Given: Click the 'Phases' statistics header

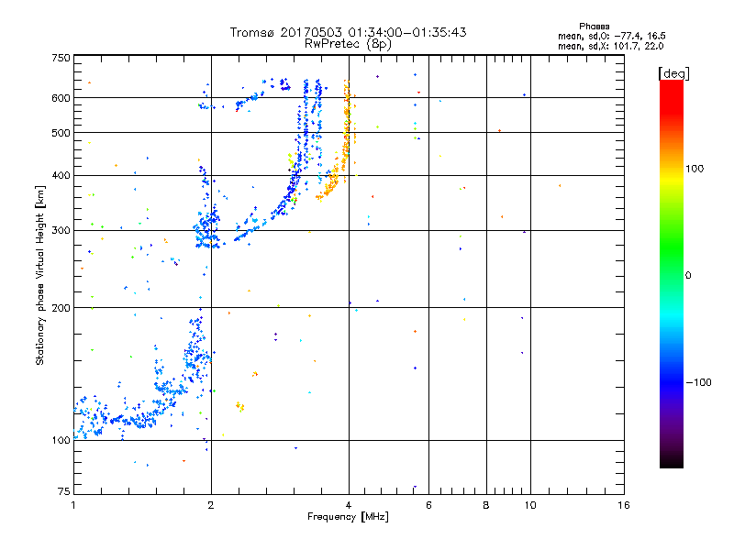Looking at the screenshot, I should coord(594,27).
